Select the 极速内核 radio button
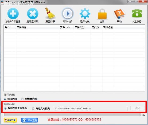Viewport: 148px width, 125px height. coord(5,99)
